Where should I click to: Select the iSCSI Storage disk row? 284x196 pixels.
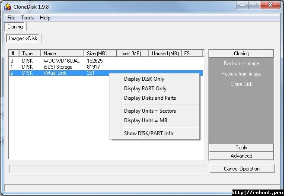click(106, 67)
